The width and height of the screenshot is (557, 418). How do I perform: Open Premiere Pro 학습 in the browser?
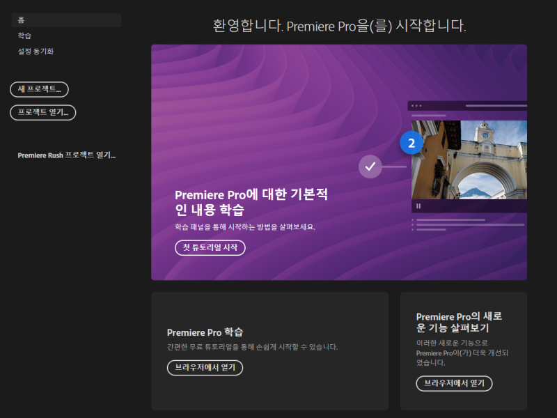tap(203, 368)
